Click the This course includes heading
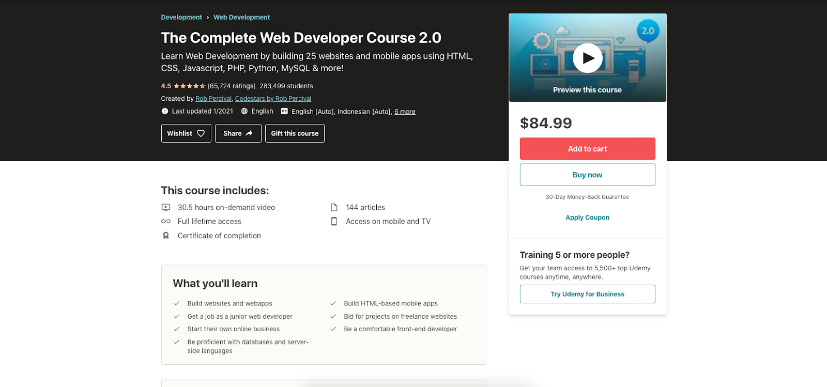 pyautogui.click(x=215, y=191)
